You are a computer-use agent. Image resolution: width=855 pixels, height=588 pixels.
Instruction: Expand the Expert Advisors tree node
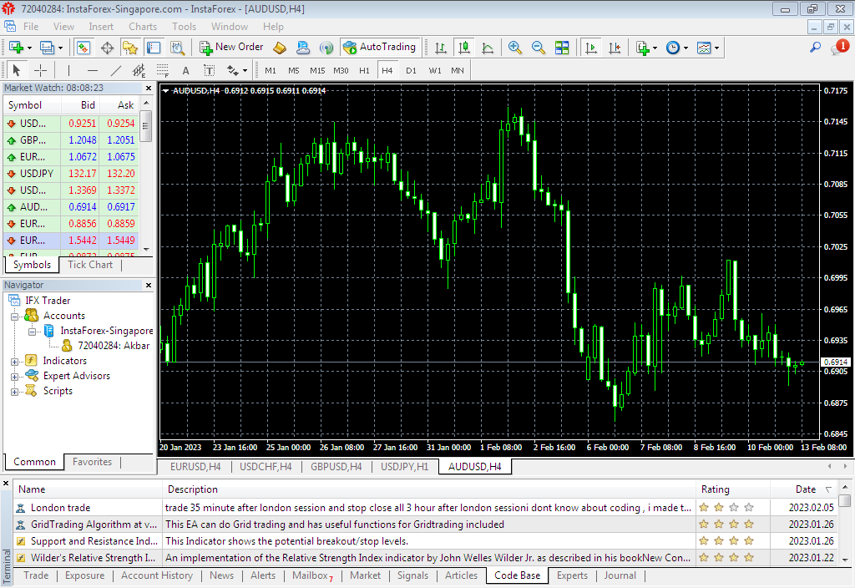pos(15,377)
